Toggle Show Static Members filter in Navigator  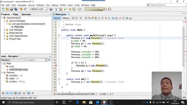pyautogui.click(x=11, y=93)
